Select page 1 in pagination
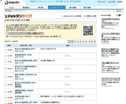 pos(72,41)
